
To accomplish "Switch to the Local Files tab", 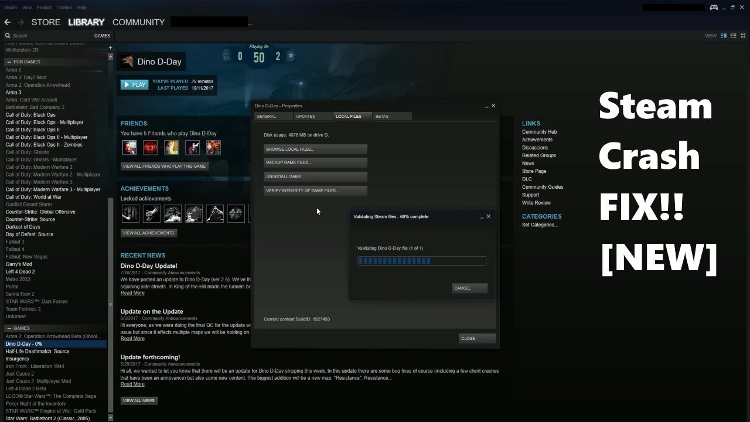I will (x=352, y=116).
